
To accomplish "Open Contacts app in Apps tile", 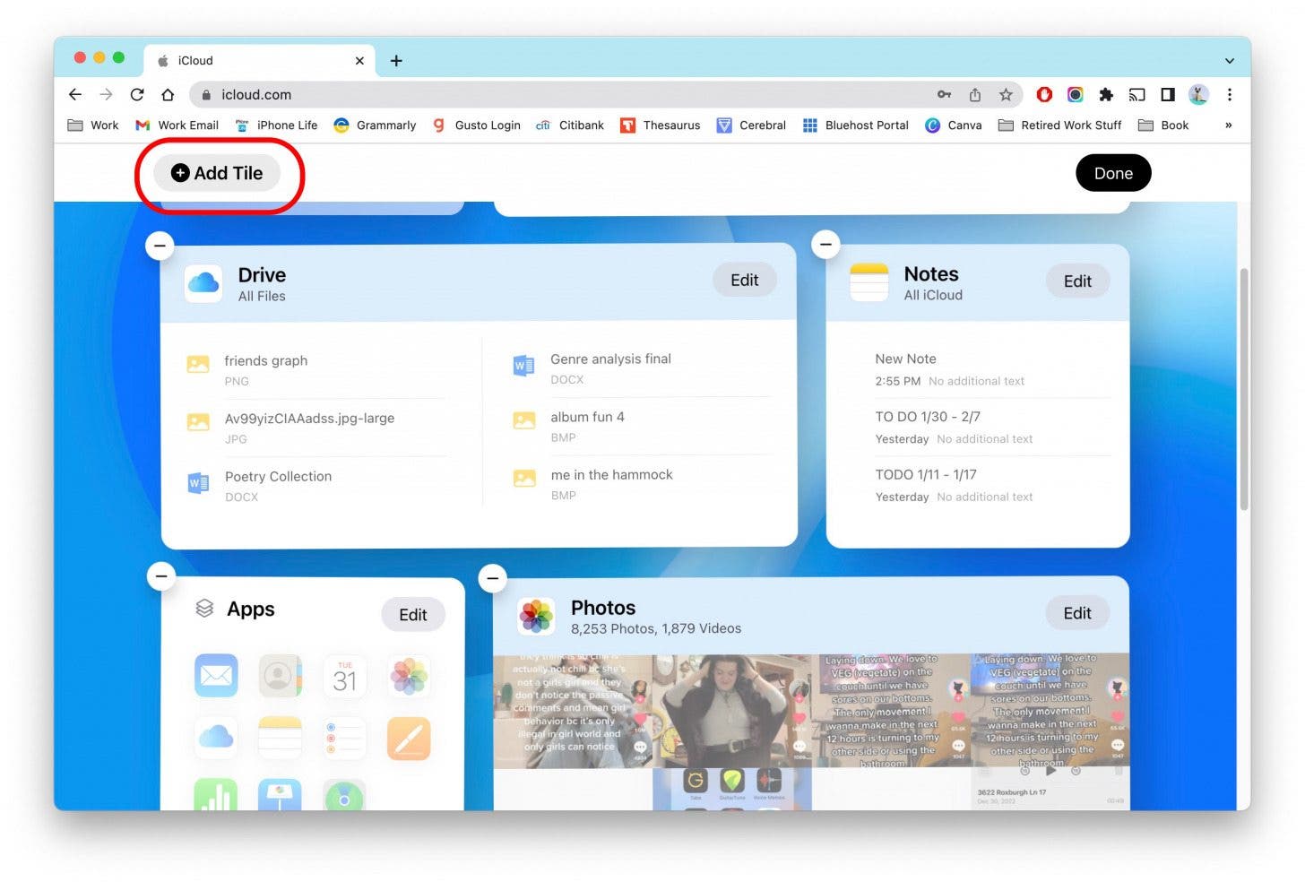I will (x=281, y=676).
